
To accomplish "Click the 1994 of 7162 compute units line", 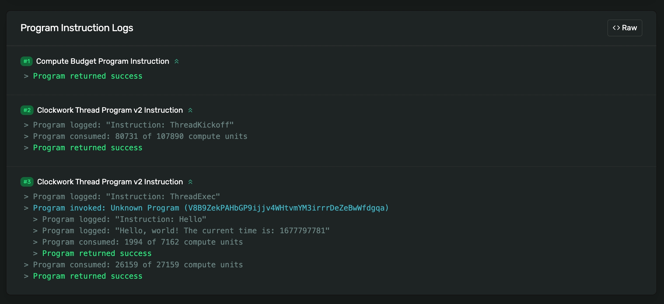I will pyautogui.click(x=142, y=242).
